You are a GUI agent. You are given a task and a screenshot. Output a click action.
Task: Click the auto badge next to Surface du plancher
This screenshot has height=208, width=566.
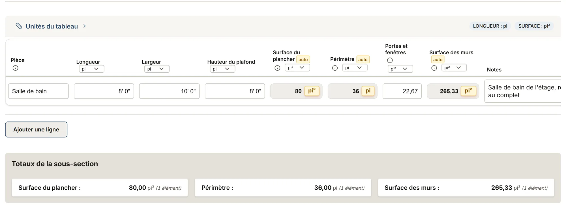303,59
